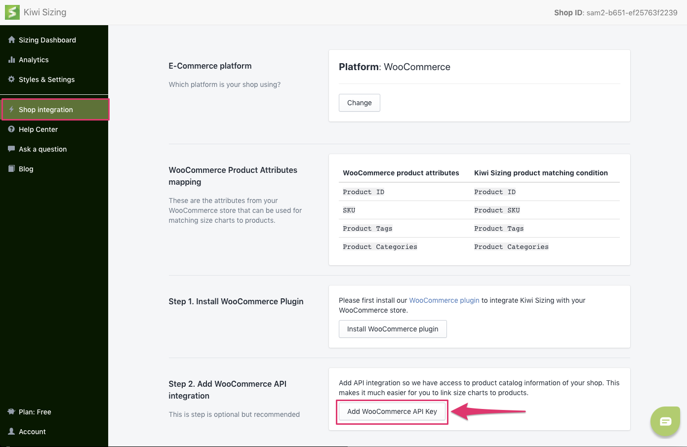Screen dimensions: 687x447
Task: Click the 'WooCommerce product attributes' column header
Action: point(401,173)
